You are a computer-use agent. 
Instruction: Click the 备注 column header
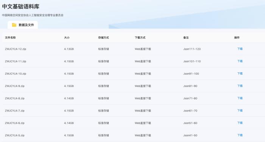186,38
